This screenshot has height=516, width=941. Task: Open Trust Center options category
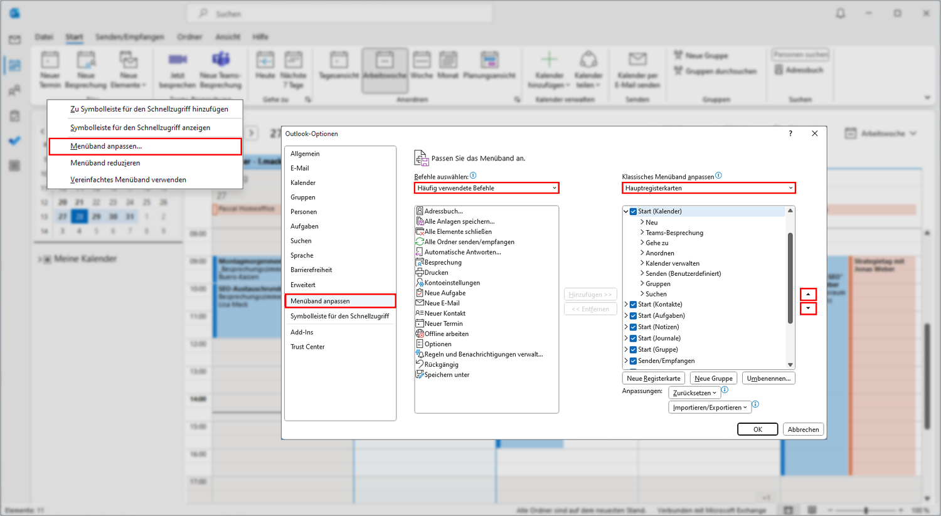[340, 347]
